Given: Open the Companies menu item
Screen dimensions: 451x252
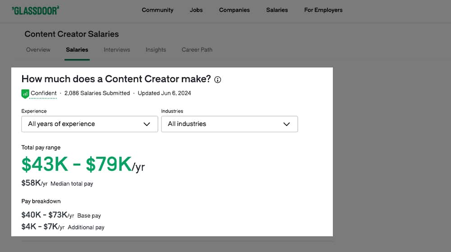Looking at the screenshot, I should click(x=235, y=10).
